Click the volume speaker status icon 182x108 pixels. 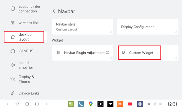(161, 104)
